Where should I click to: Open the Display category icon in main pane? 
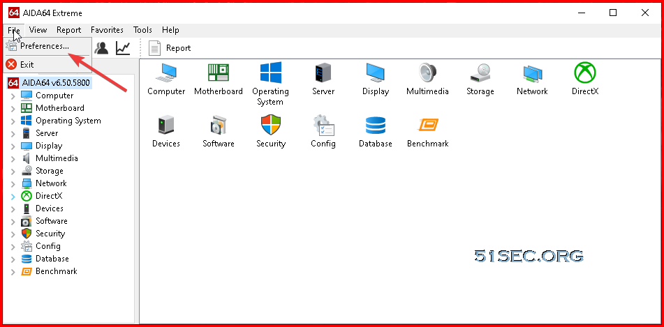pos(375,73)
